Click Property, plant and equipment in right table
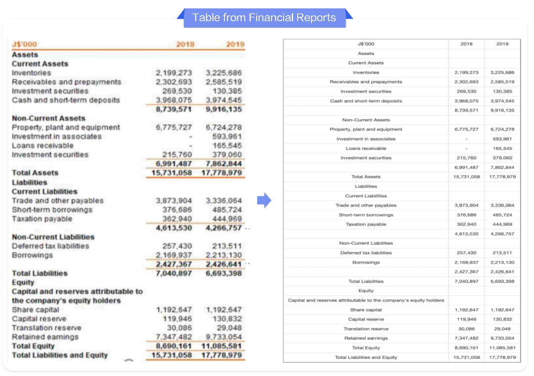The image size is (534, 376). (x=365, y=129)
